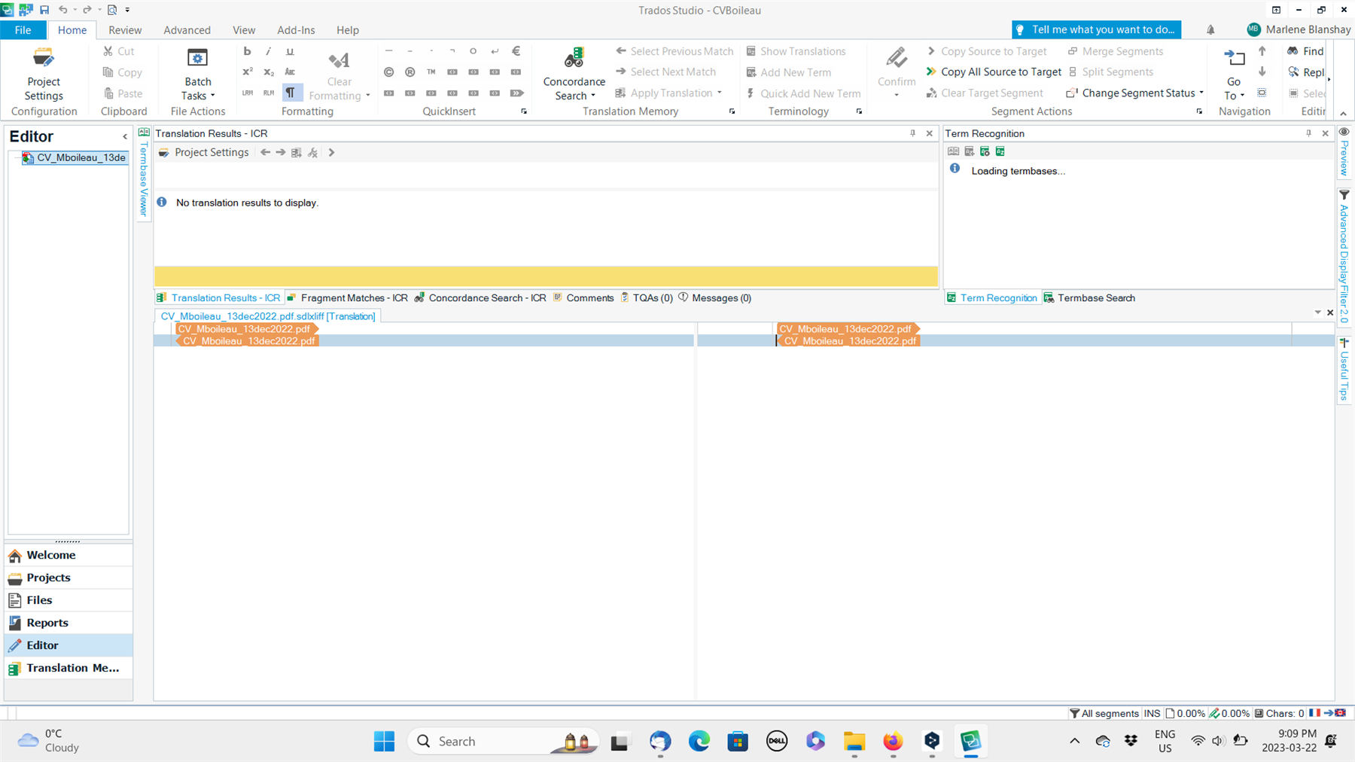The height and width of the screenshot is (762, 1355).
Task: Expand the Confirm dropdown arrow
Action: pyautogui.click(x=896, y=96)
